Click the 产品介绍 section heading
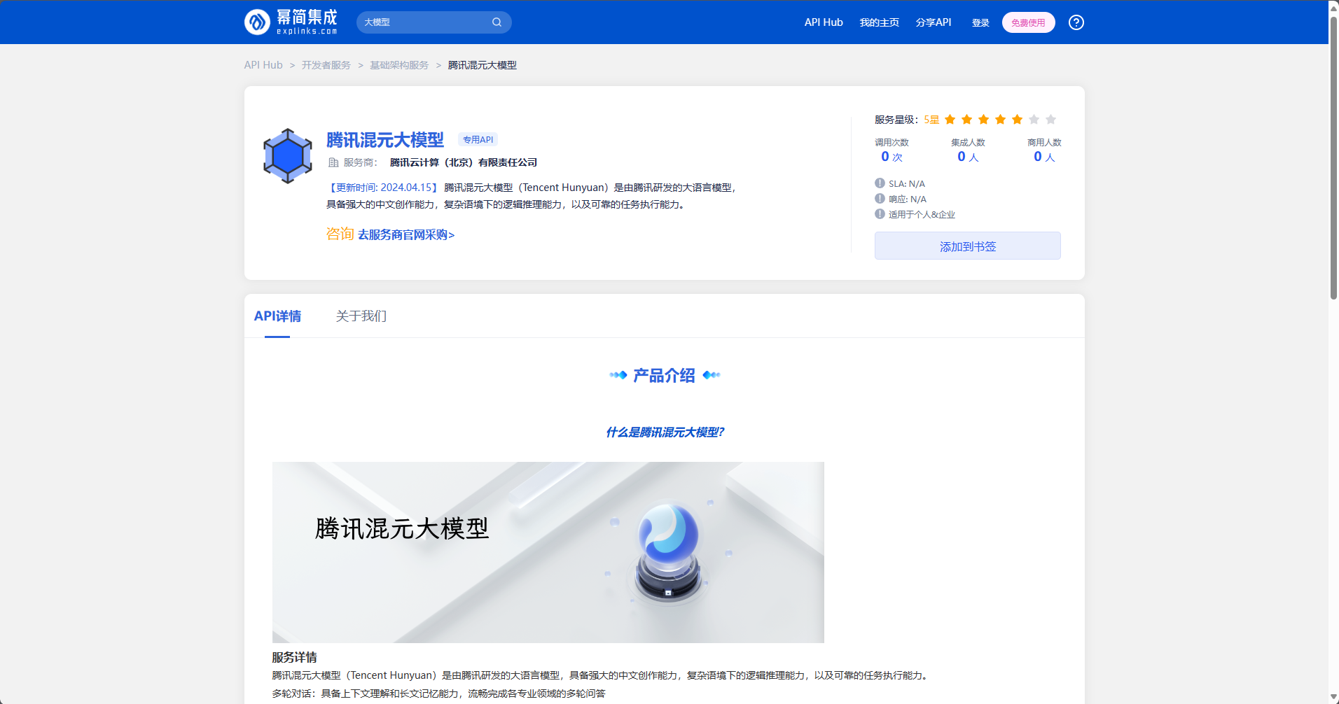Screen dimensions: 1339x704 point(665,376)
